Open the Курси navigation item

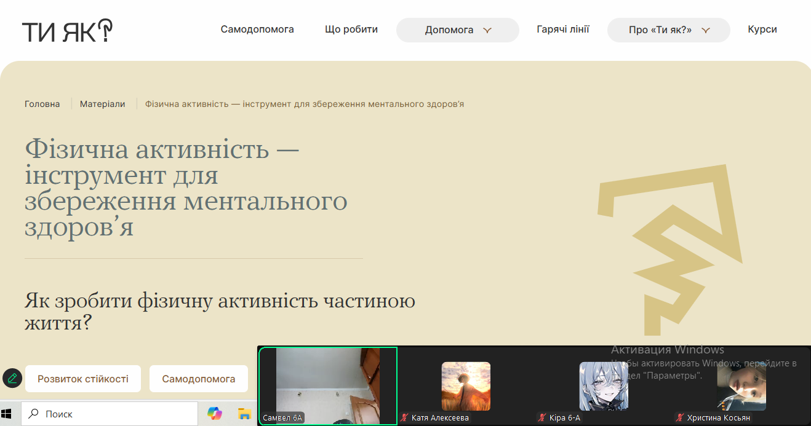[x=762, y=29]
